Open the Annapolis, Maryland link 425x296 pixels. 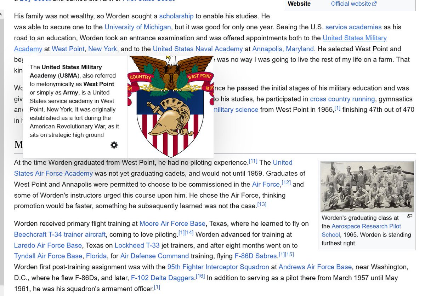click(x=283, y=49)
